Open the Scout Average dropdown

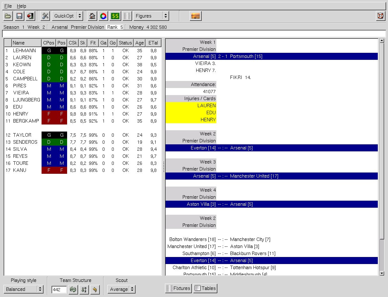point(121,289)
